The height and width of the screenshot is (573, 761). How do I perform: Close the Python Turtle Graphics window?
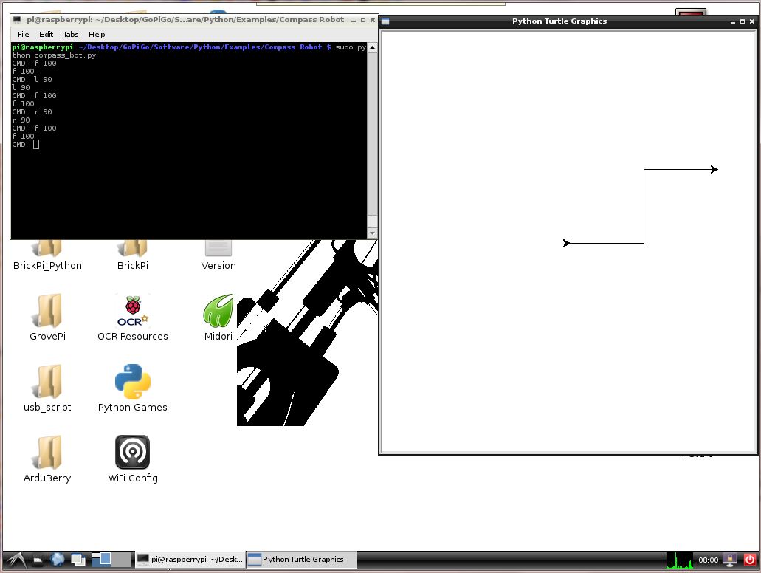752,21
